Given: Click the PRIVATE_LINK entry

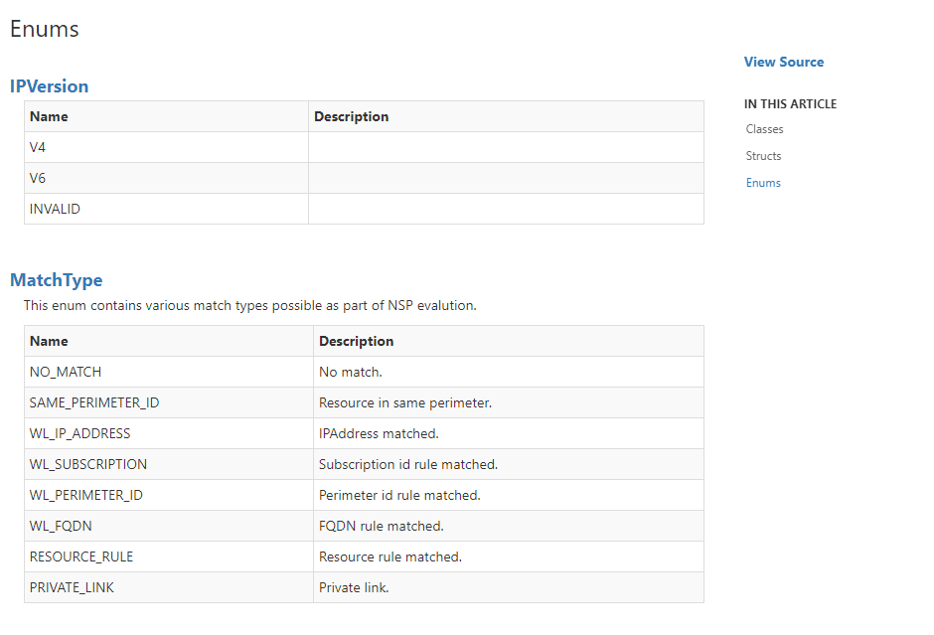Looking at the screenshot, I should (x=72, y=588).
